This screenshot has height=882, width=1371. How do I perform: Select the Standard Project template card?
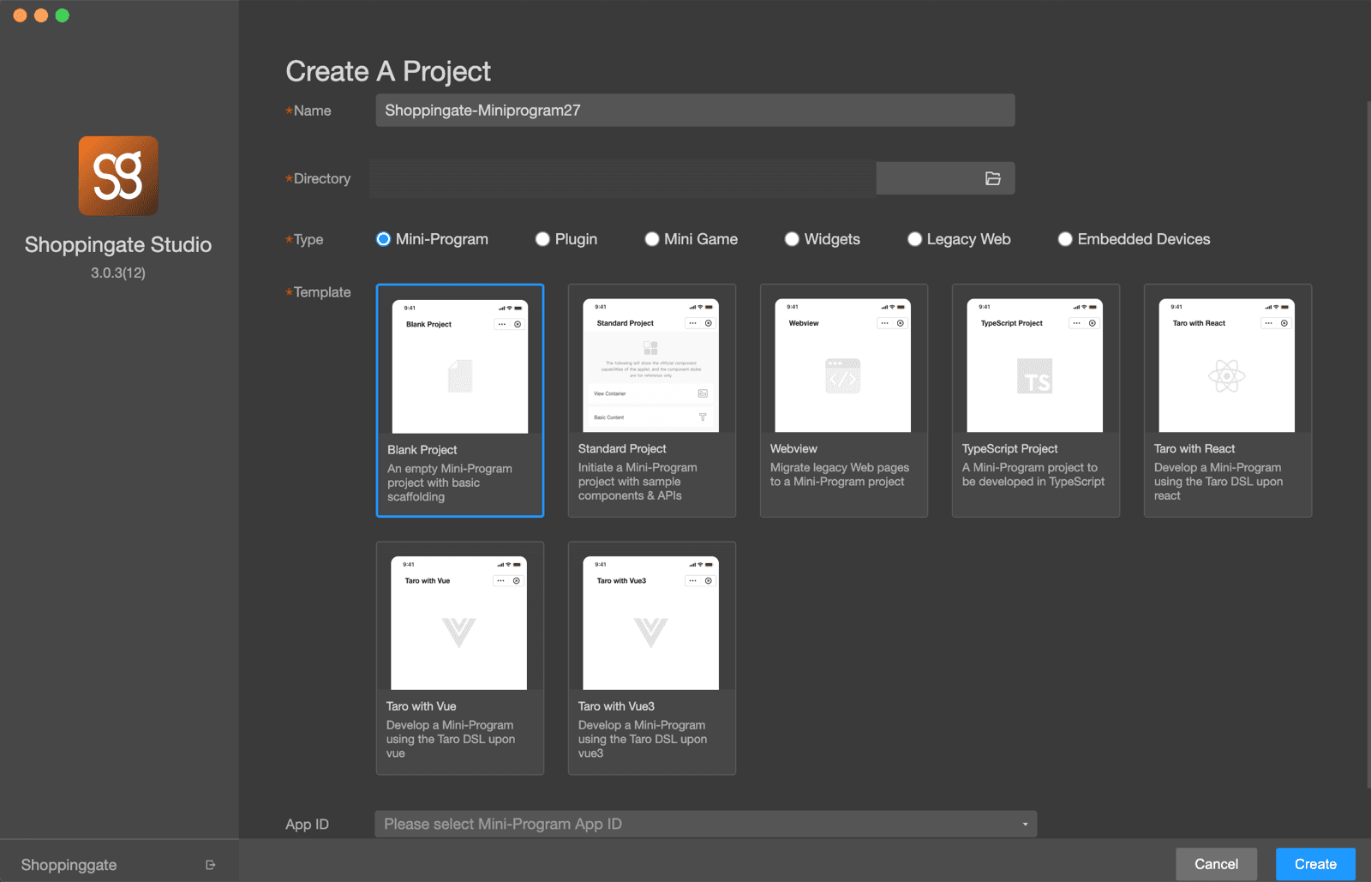652,400
